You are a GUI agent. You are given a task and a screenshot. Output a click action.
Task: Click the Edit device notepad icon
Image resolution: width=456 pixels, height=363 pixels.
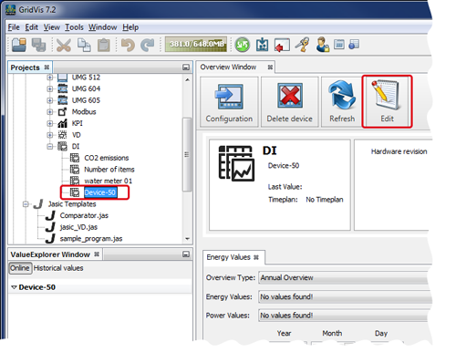point(387,95)
